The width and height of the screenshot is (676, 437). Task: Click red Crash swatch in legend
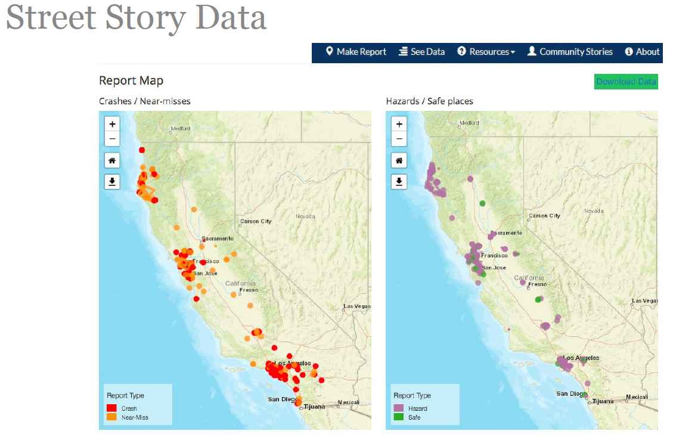pyautogui.click(x=111, y=408)
